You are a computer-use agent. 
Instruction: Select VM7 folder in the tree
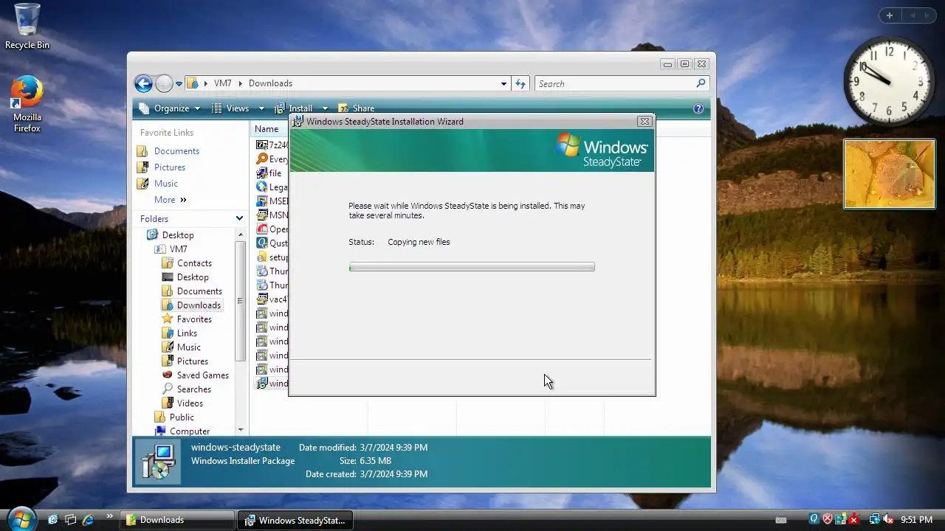pos(179,249)
